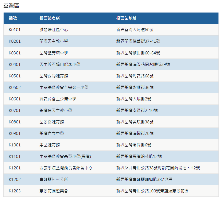
Task: Select 中華基督教會基慧小學(馬灣) cell
Action: [x=65, y=156]
